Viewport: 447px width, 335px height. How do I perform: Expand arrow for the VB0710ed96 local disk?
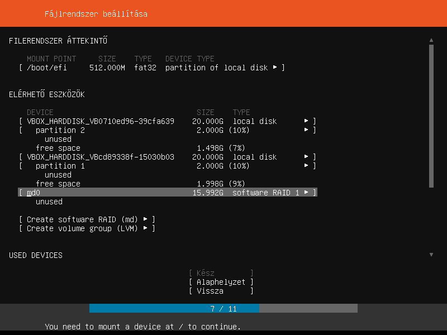point(306,121)
